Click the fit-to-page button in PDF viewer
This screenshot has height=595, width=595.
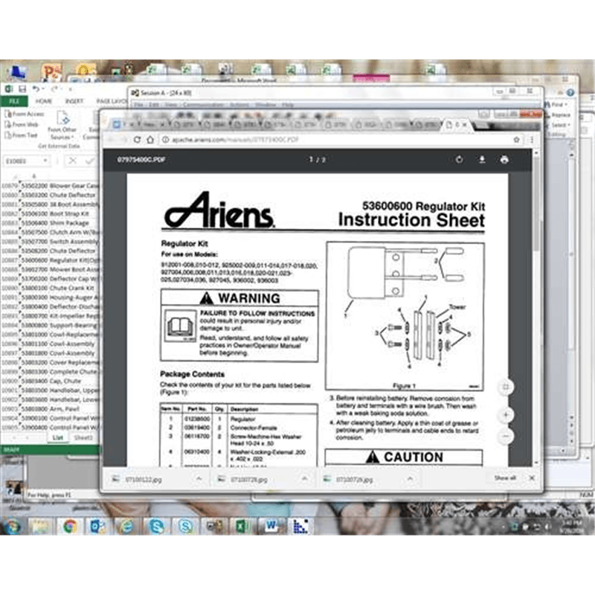point(506,387)
